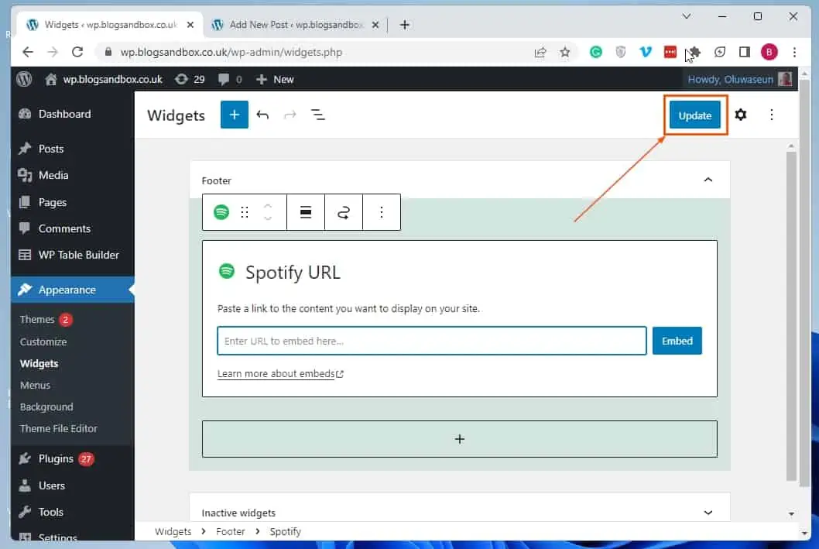Open Chrome's three-dot menu

[794, 52]
